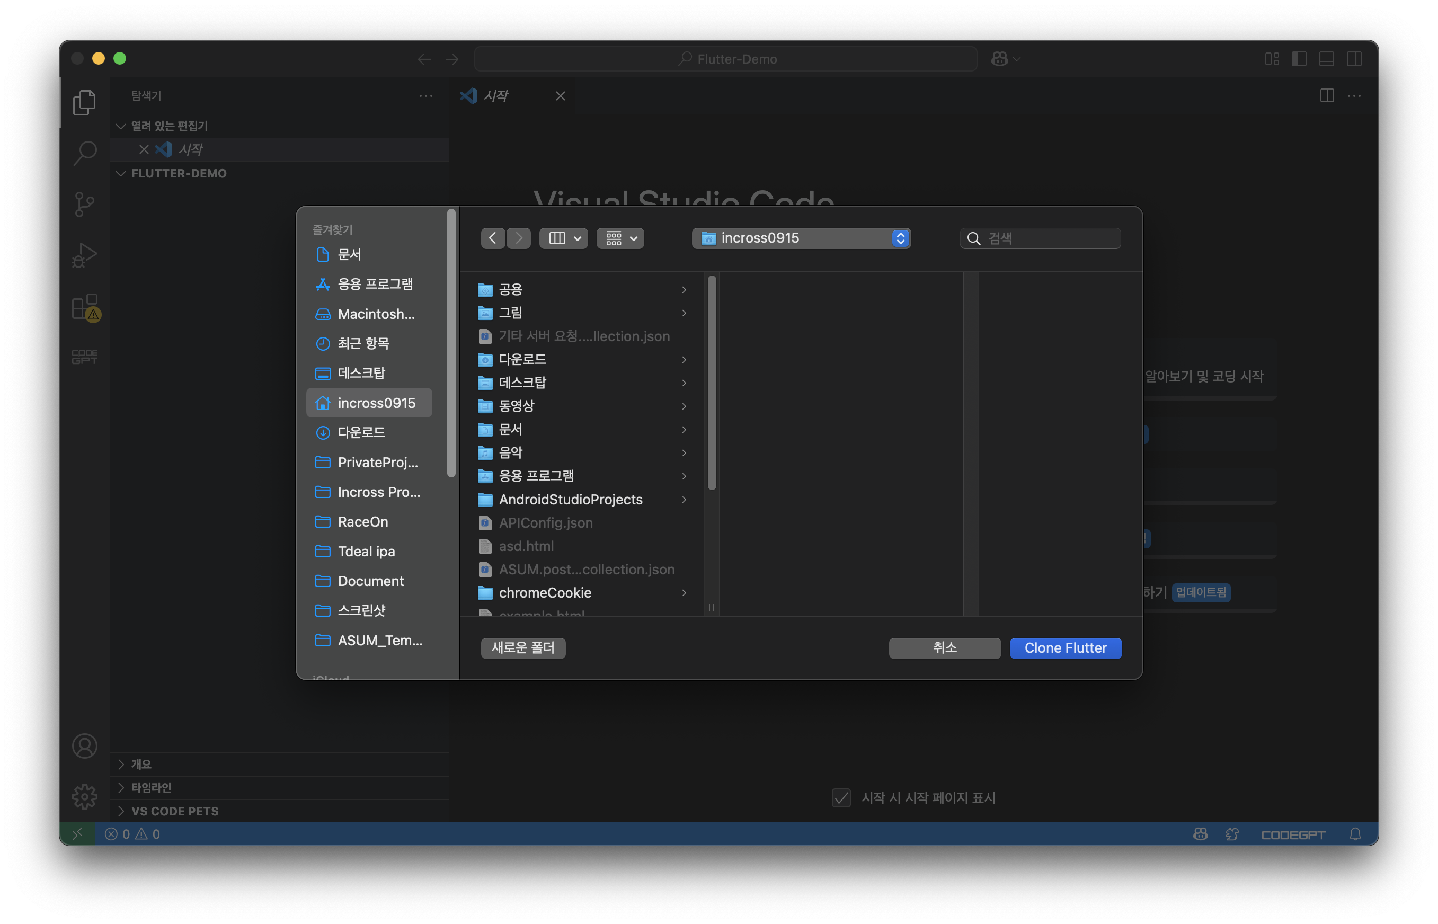Click notifications bell in status bar
Image resolution: width=1438 pixels, height=924 pixels.
[x=1355, y=834]
